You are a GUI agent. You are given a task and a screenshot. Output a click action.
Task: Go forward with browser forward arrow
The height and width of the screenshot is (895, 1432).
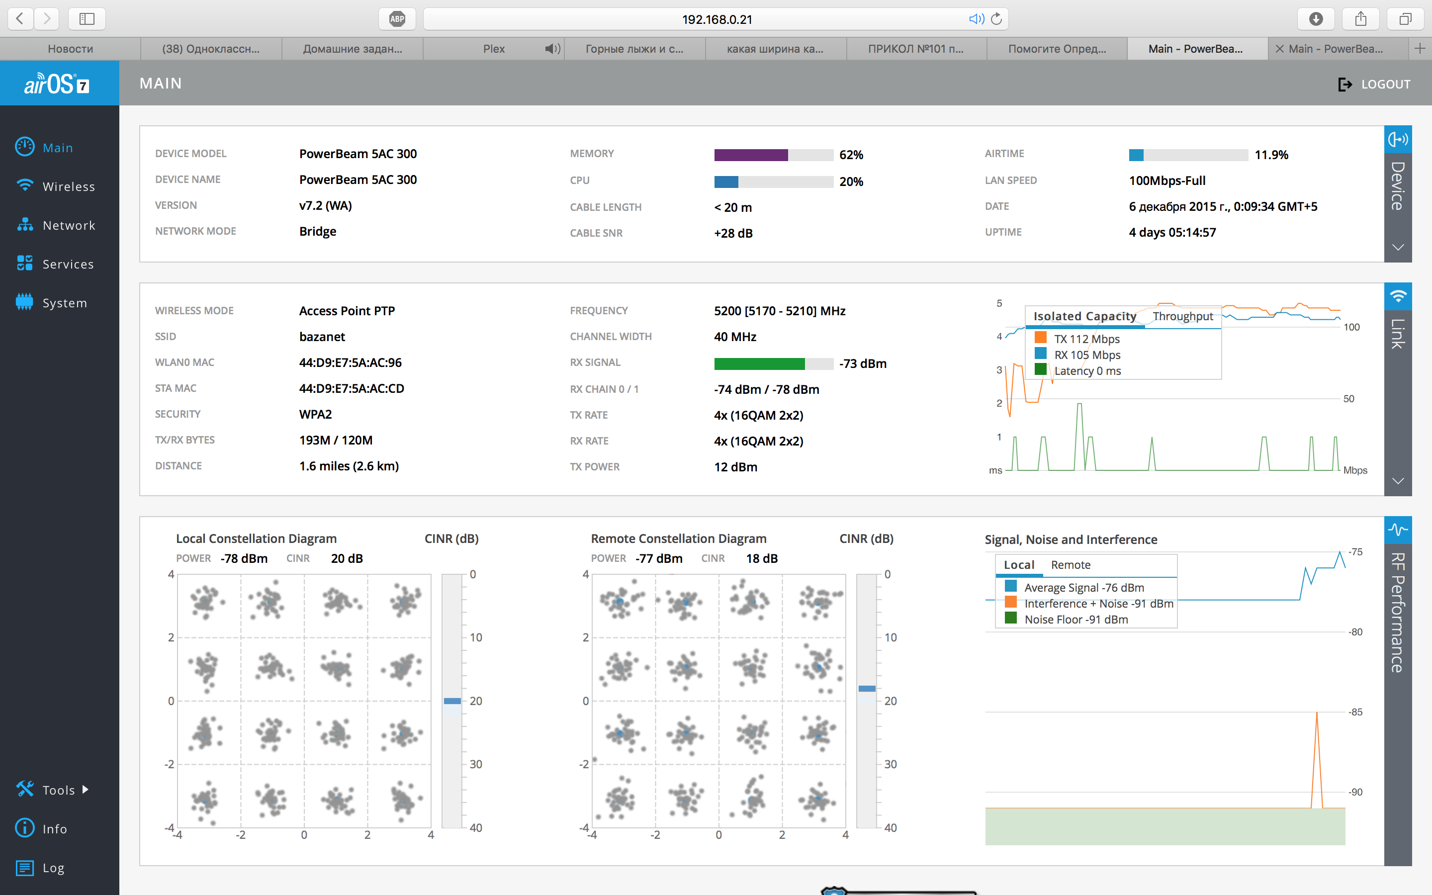pyautogui.click(x=47, y=19)
